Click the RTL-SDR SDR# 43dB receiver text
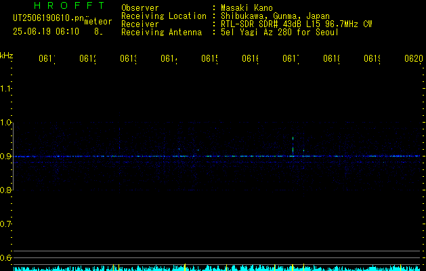426x271 pixels. click(x=297, y=24)
